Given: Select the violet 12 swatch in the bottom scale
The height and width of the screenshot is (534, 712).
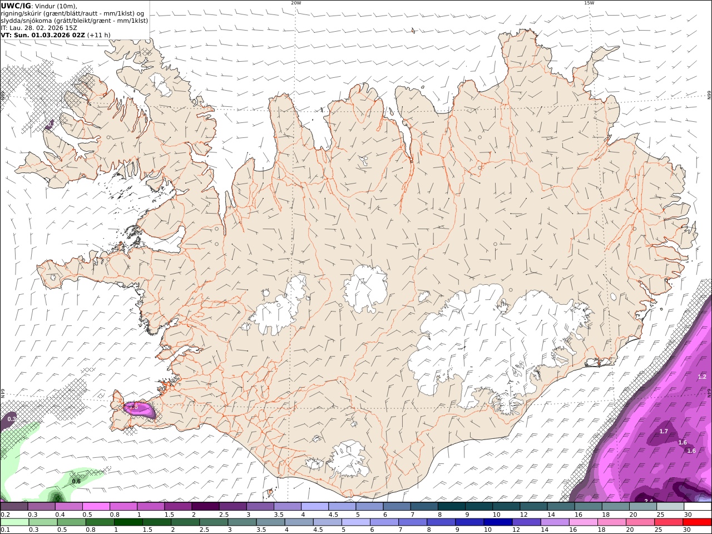Looking at the screenshot, I should 526,522.
